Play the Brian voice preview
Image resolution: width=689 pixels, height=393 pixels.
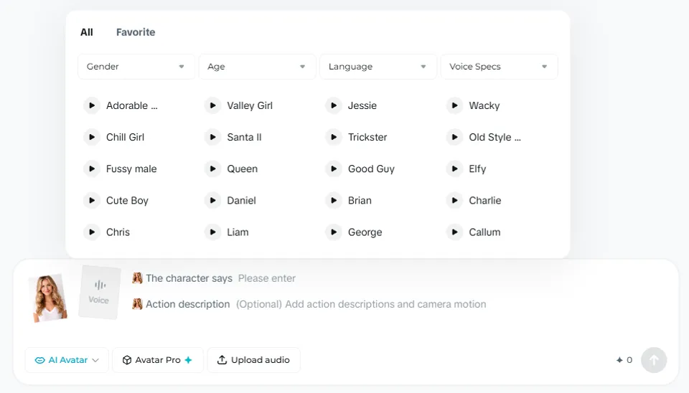coord(334,200)
